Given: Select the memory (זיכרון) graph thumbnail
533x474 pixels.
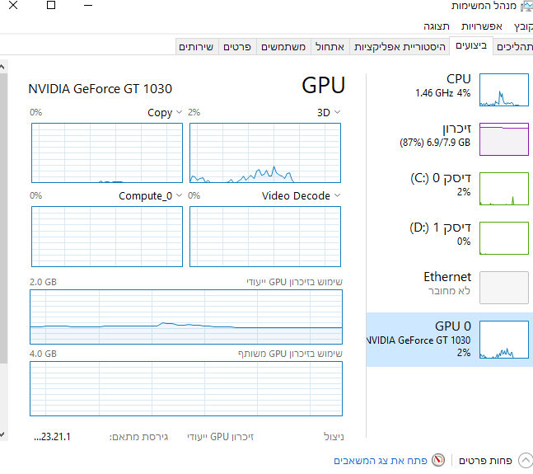Looking at the screenshot, I should click(x=503, y=138).
